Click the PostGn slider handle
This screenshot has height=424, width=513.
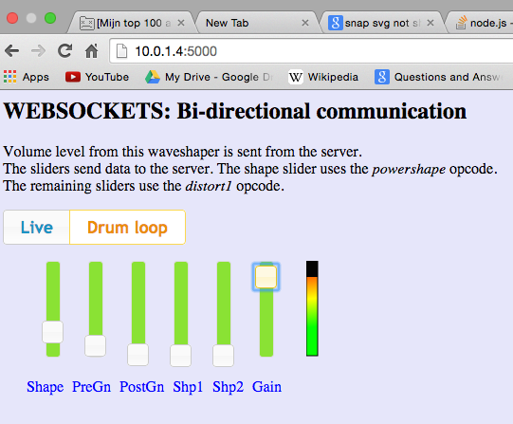click(137, 355)
